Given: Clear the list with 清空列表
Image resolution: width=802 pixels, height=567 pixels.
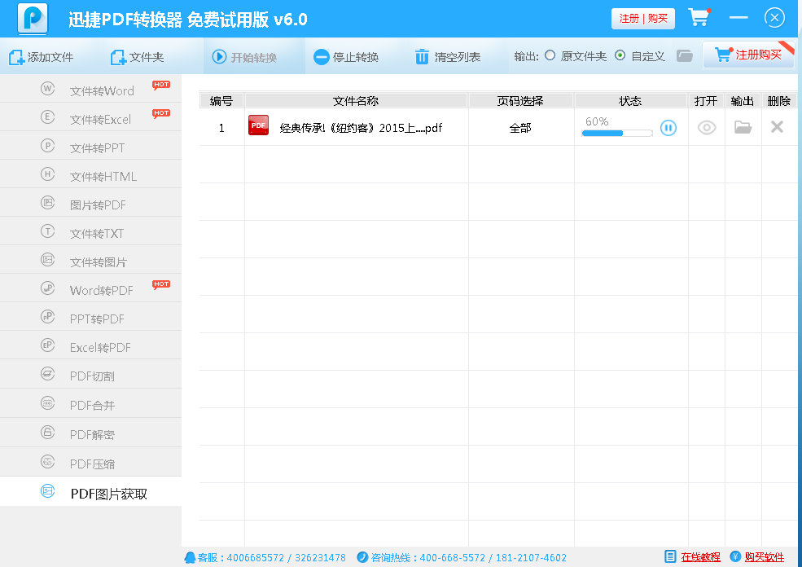Looking at the screenshot, I should pos(448,57).
